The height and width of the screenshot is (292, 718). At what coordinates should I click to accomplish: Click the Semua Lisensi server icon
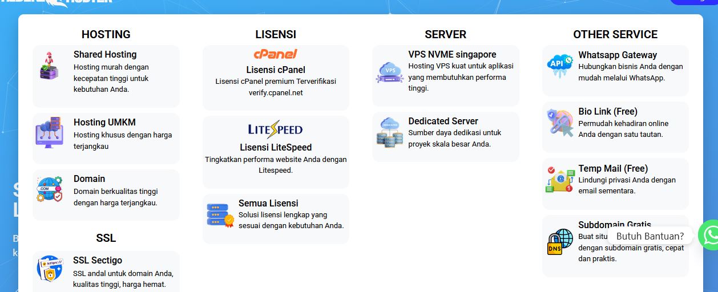(x=220, y=214)
